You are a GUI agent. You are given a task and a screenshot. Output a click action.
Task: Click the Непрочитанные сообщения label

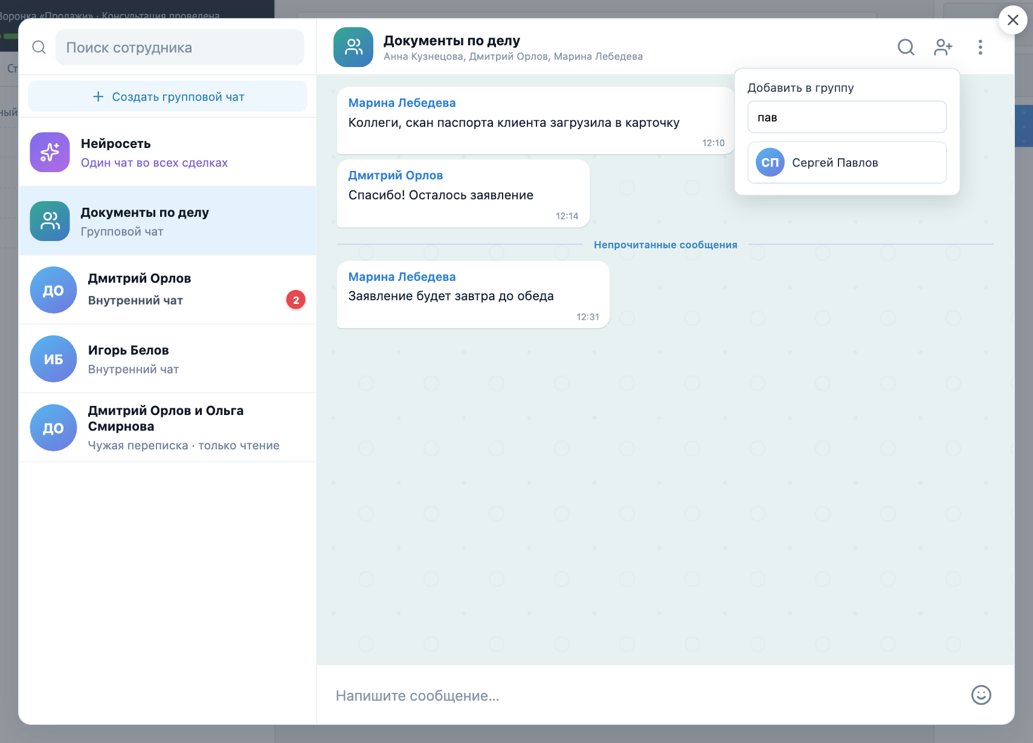pyautogui.click(x=666, y=245)
